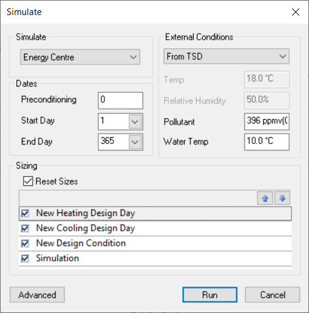Close the Simulate dialog
Screen dimensions: 309x313
[296, 12]
